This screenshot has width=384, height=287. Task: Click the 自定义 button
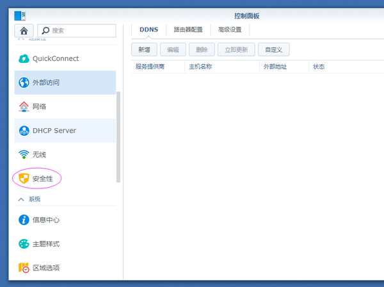pos(273,50)
